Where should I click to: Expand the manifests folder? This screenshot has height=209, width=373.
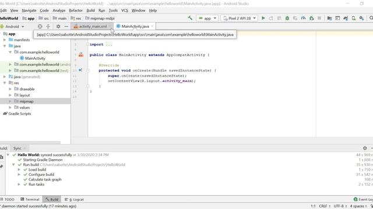[x=5, y=40]
